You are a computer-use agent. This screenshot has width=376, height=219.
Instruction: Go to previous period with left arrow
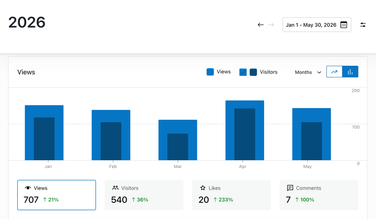260,25
